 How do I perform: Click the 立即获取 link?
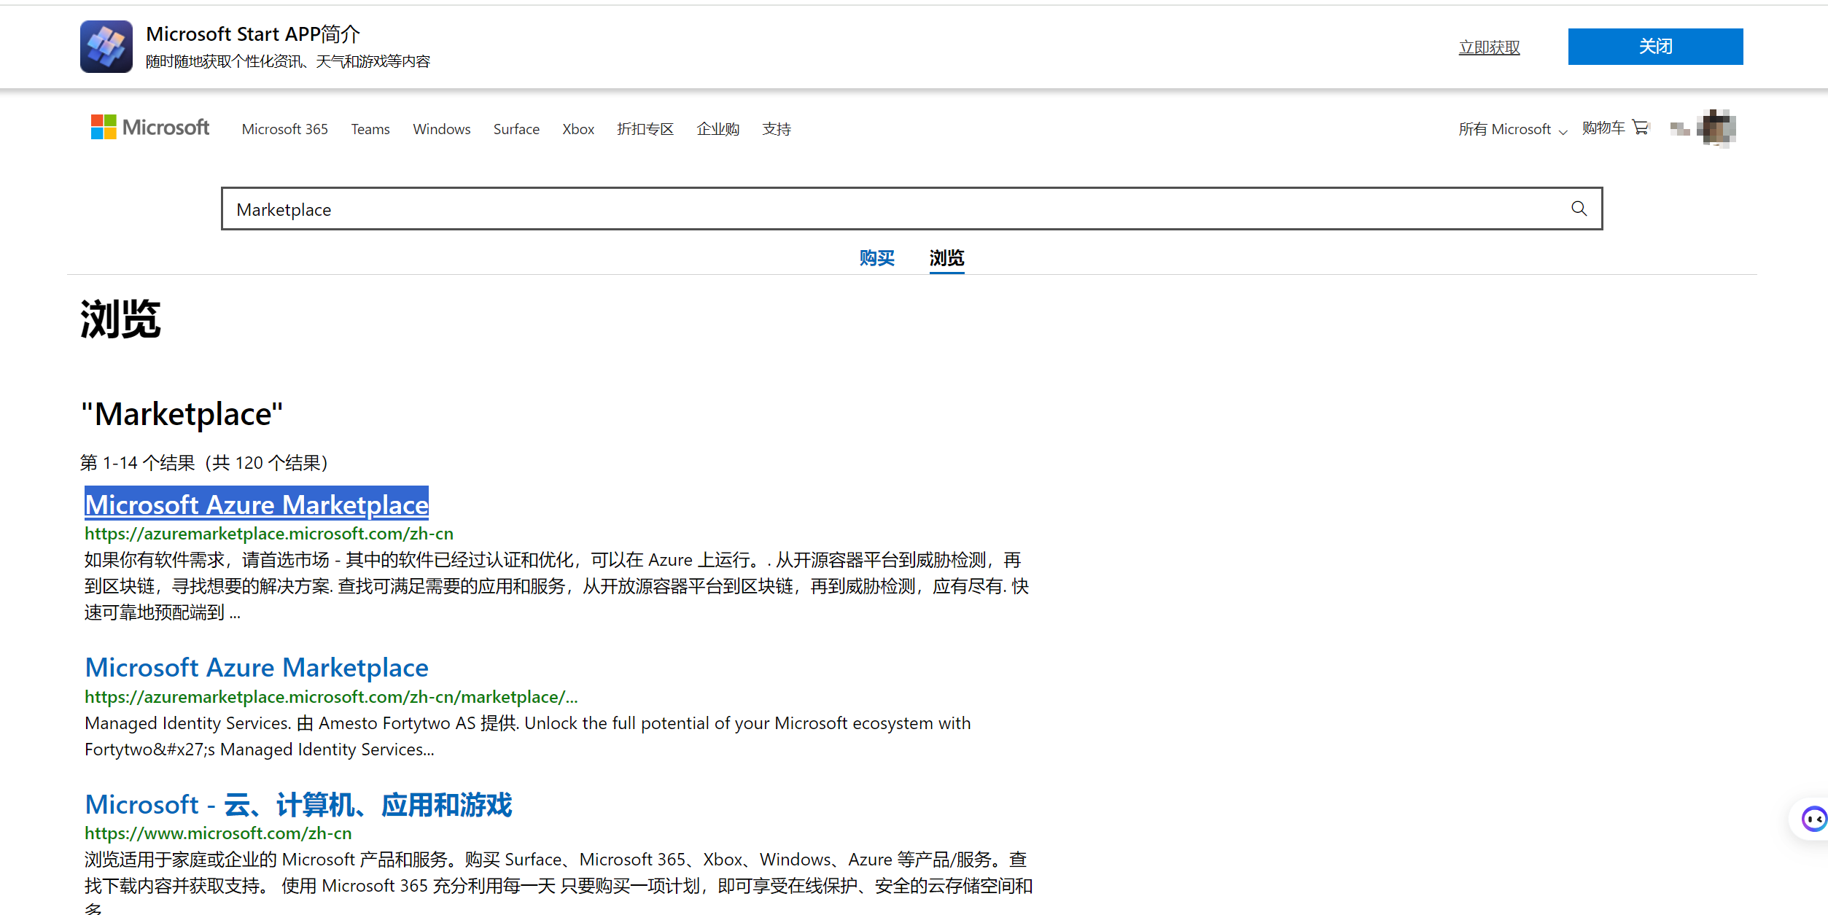coord(1489,47)
